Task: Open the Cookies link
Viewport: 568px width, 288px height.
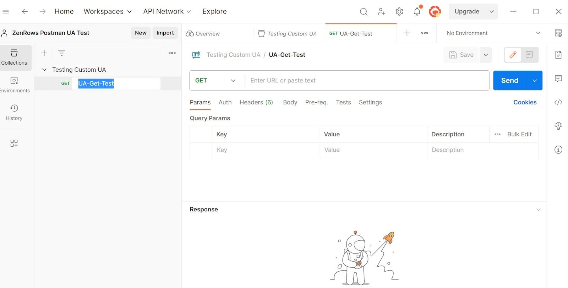Action: (525, 102)
